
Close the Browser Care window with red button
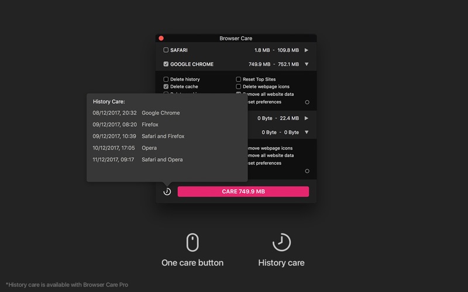161,38
